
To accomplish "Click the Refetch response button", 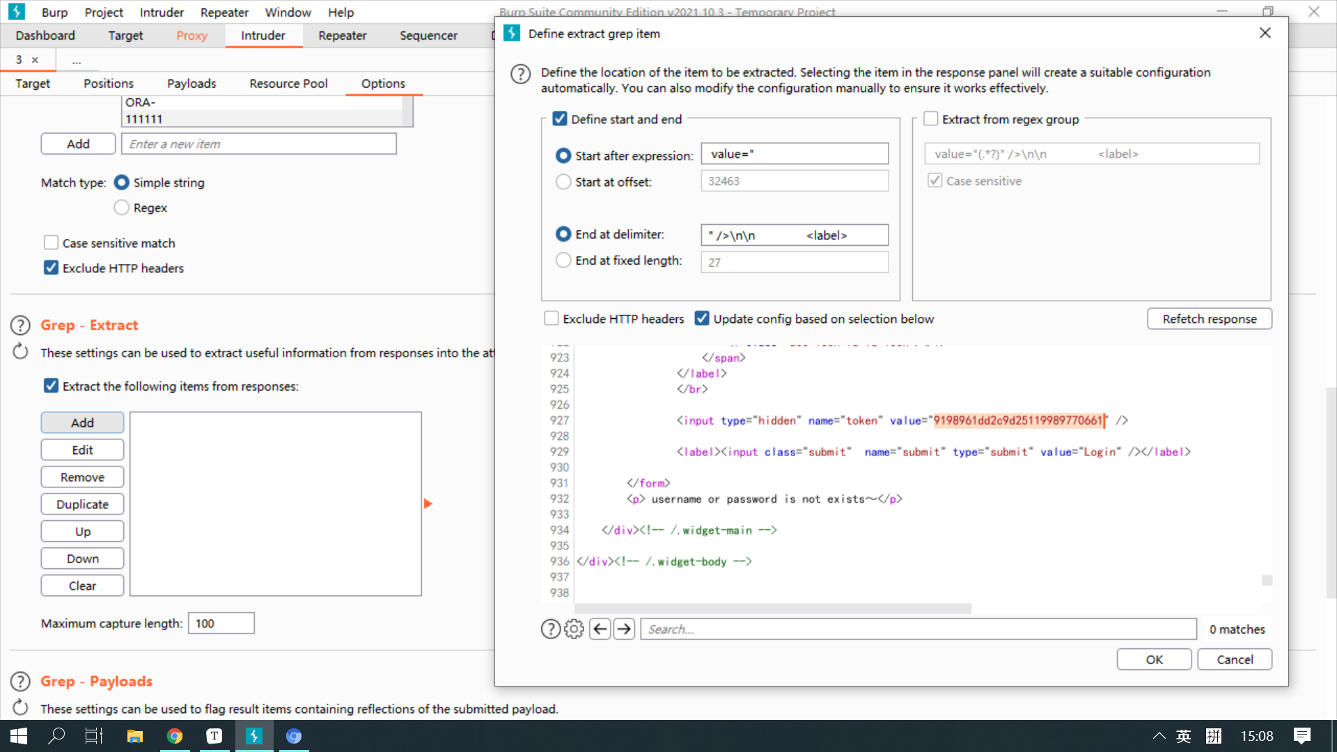I will (1210, 319).
